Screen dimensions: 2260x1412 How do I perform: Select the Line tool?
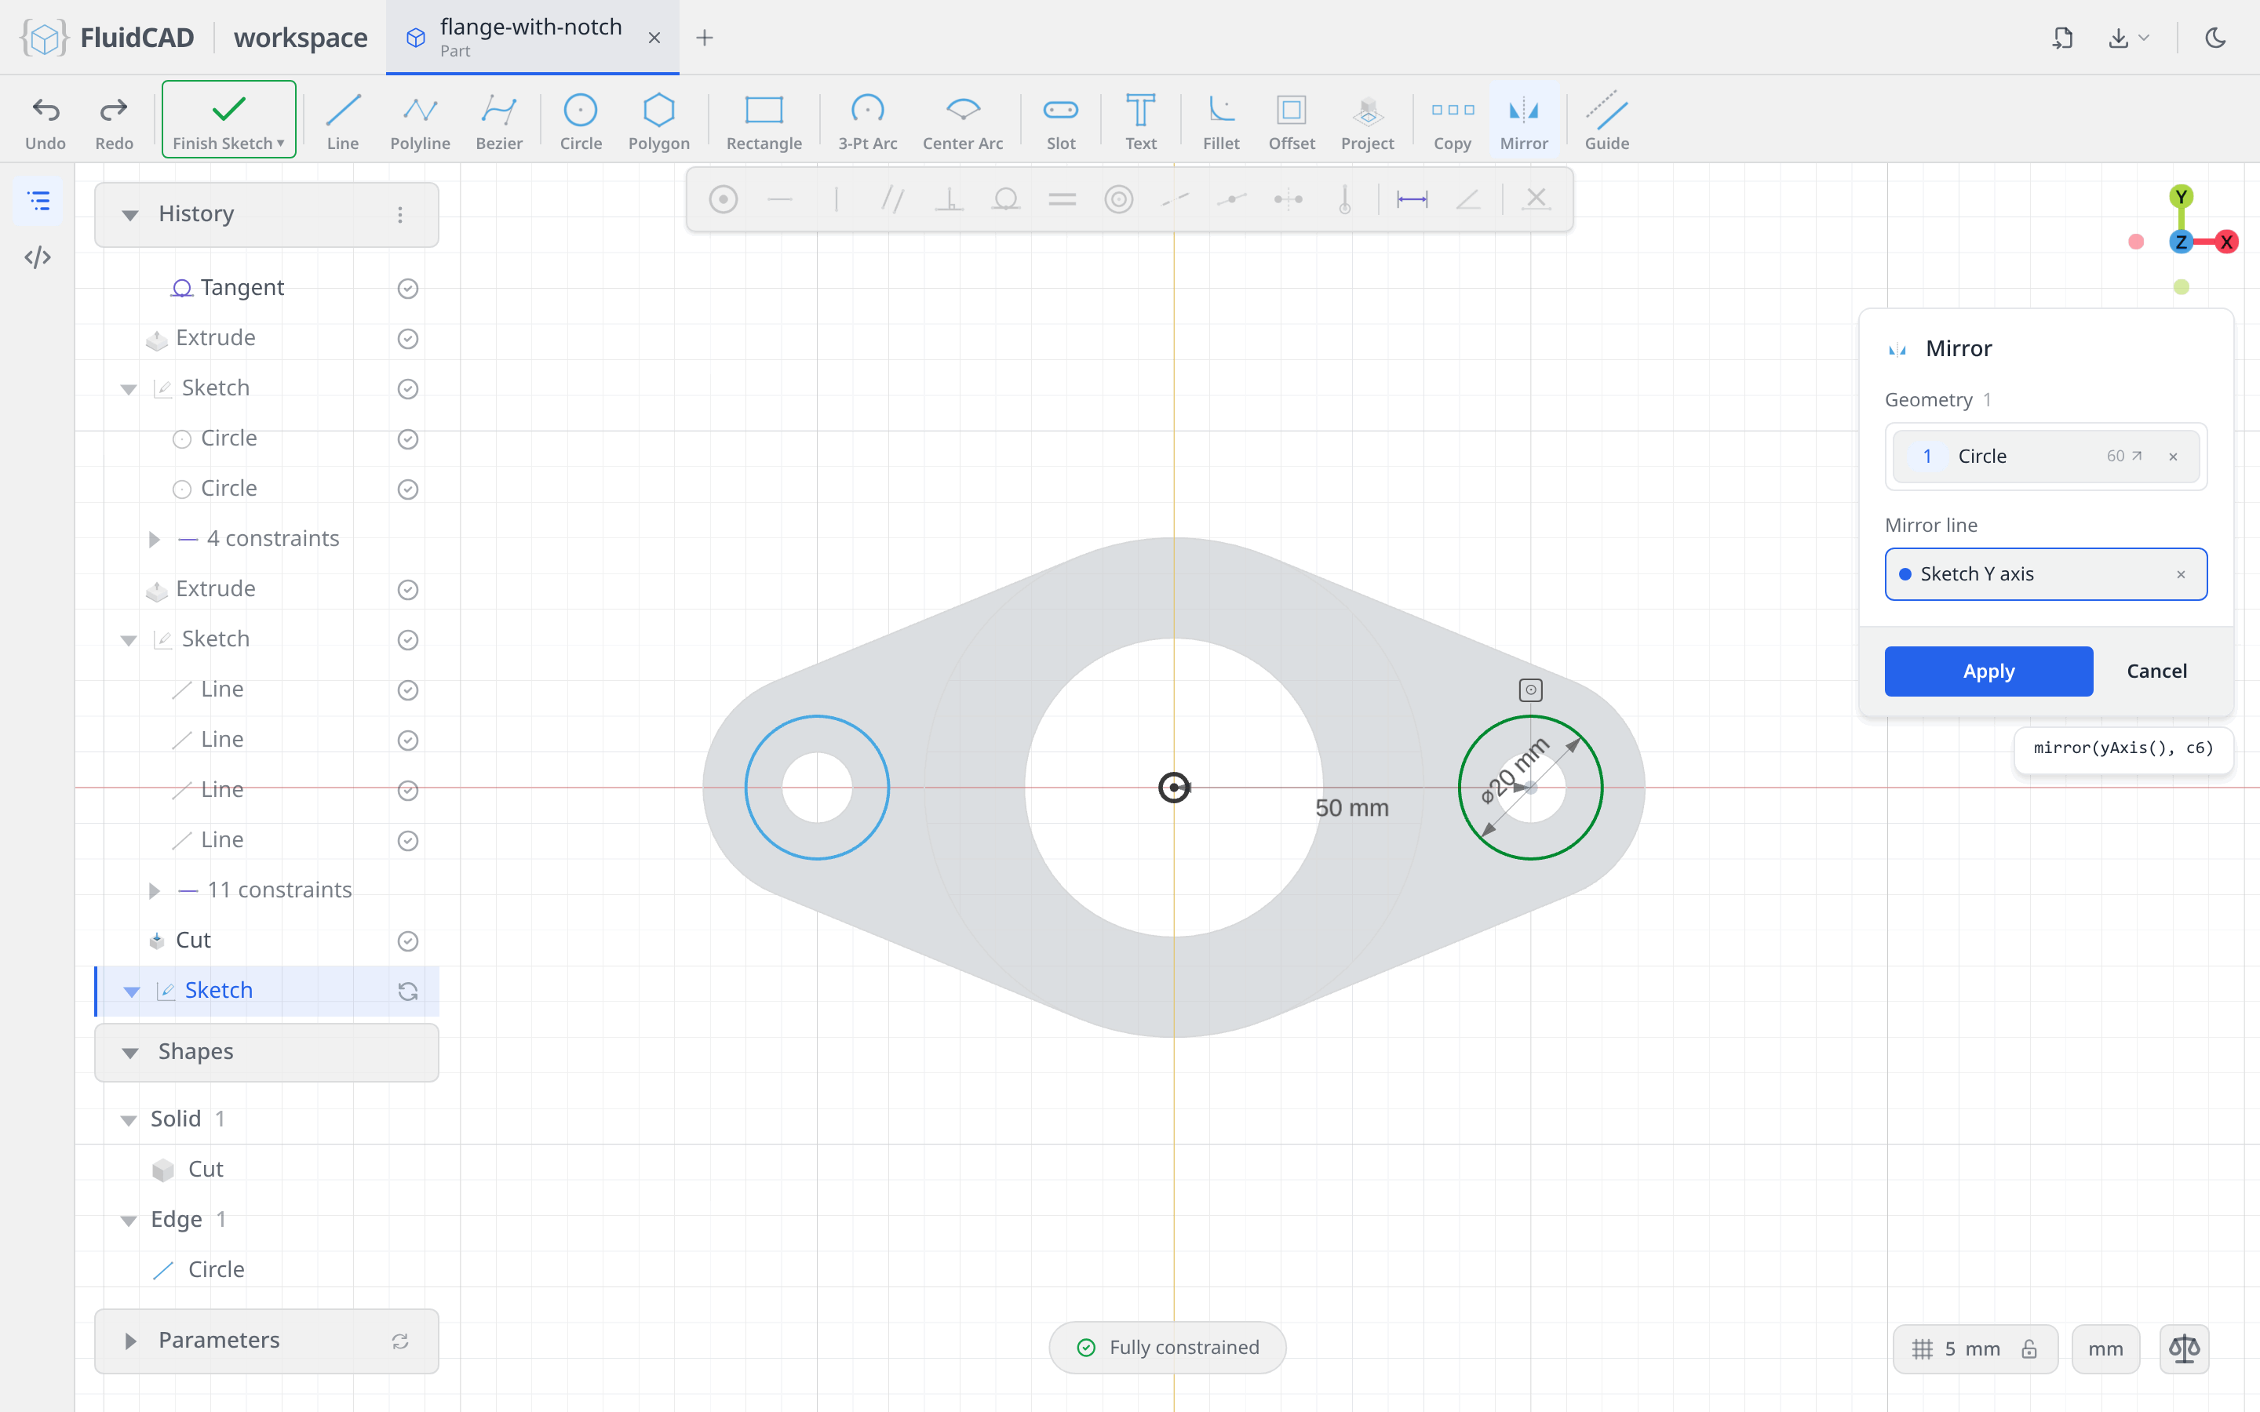coord(343,122)
